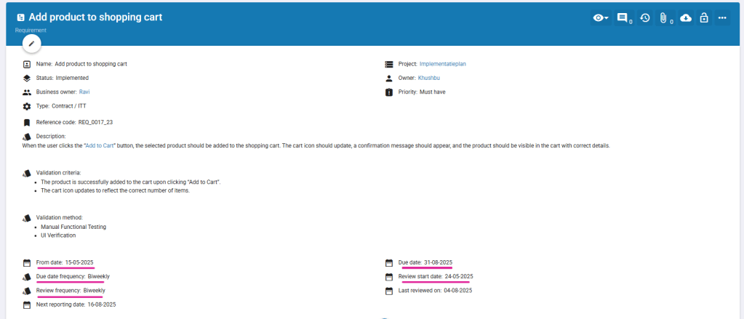The height and width of the screenshot is (319, 744).
Task: Click the Reference code bookmark icon
Action: pos(27,122)
